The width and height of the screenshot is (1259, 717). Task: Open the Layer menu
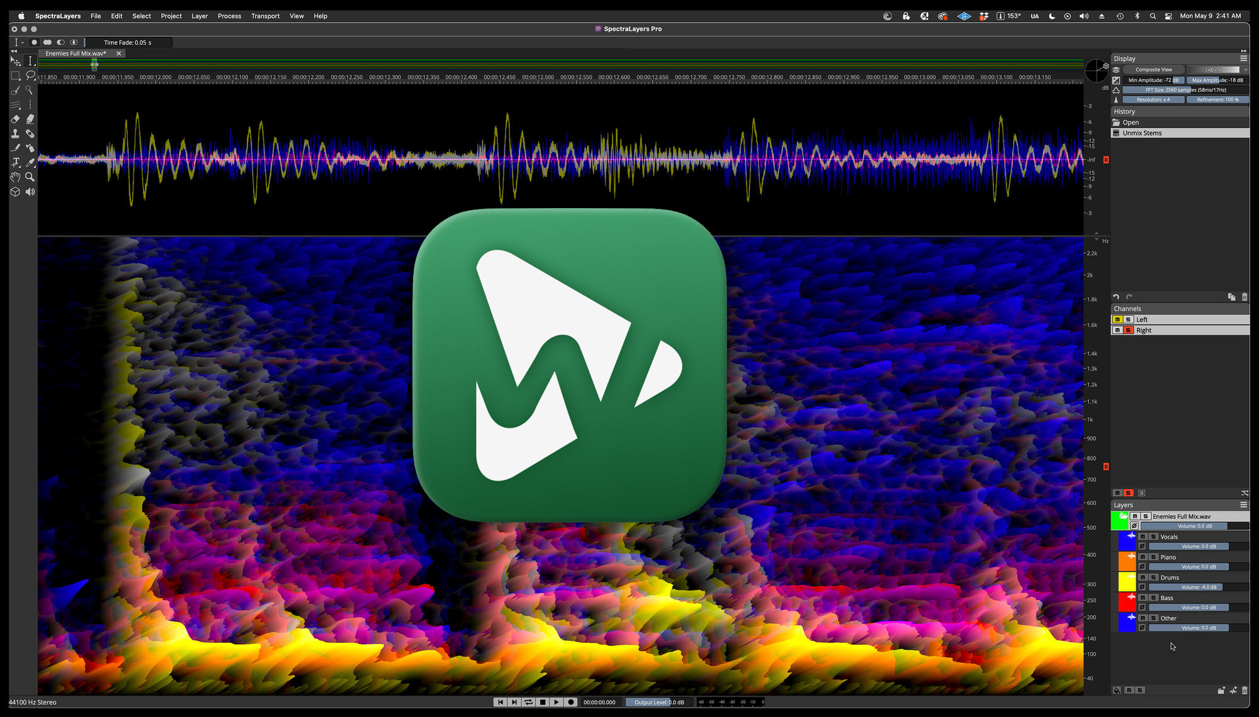200,16
